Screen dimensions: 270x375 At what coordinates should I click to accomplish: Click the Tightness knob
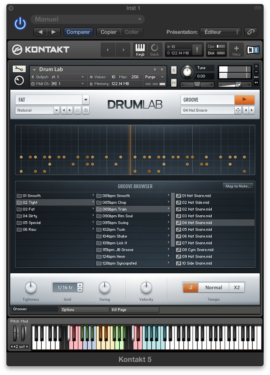31,287
